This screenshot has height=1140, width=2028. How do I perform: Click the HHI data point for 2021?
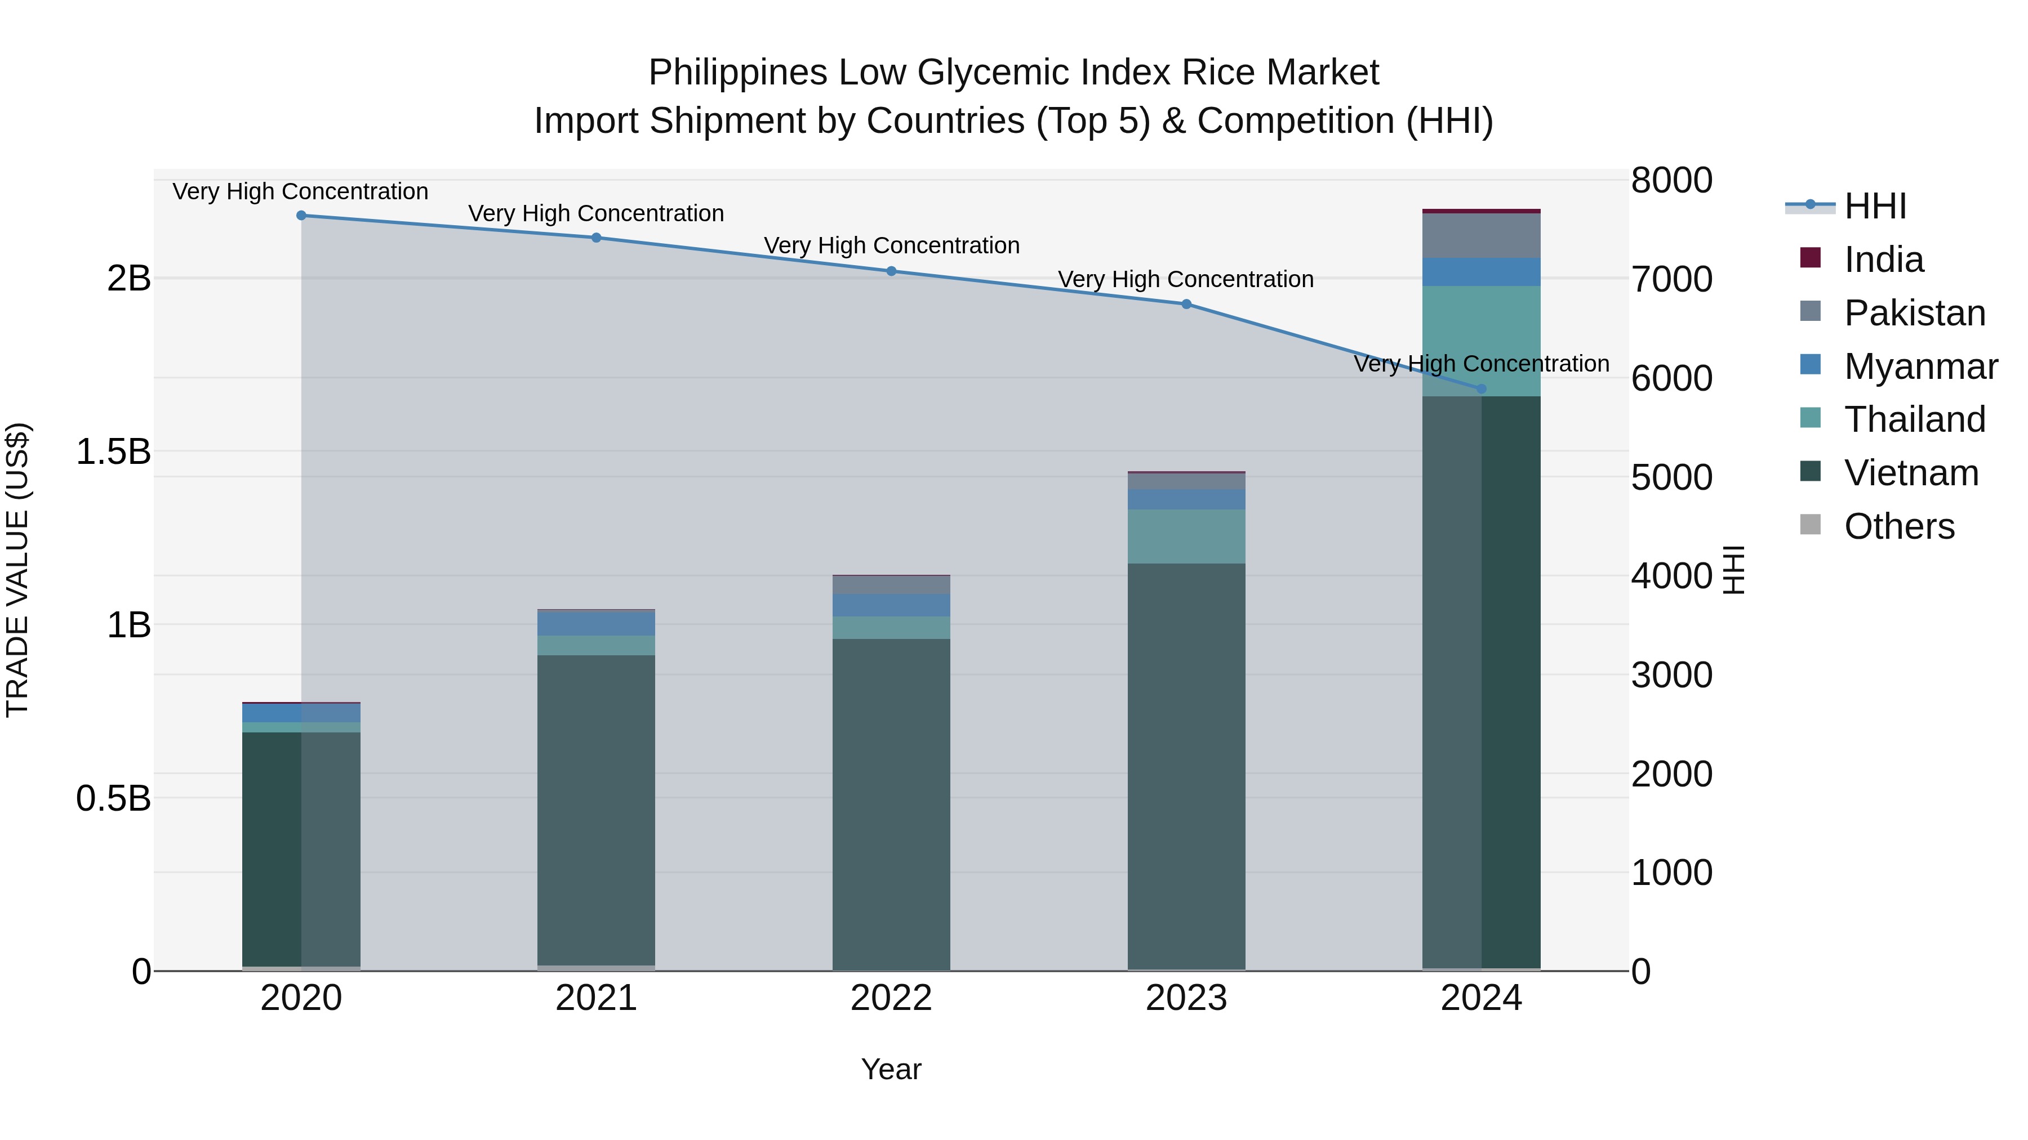596,238
